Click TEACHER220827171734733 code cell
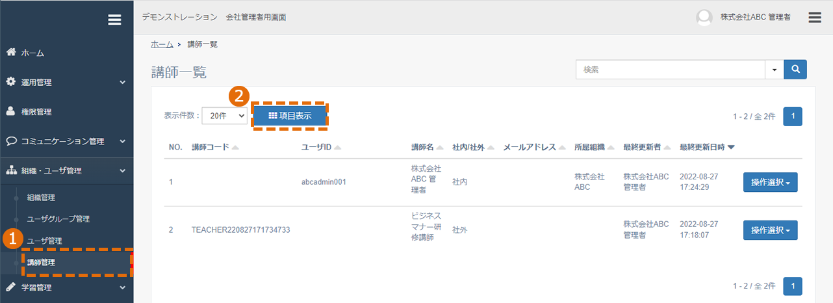 pyautogui.click(x=241, y=230)
